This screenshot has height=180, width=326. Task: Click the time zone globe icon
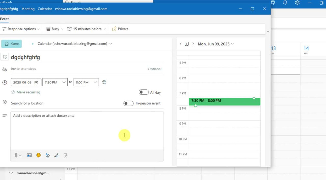104,82
